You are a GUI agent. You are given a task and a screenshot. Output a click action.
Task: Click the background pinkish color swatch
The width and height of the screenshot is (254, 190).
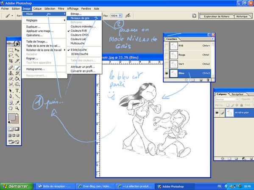[16, 121]
